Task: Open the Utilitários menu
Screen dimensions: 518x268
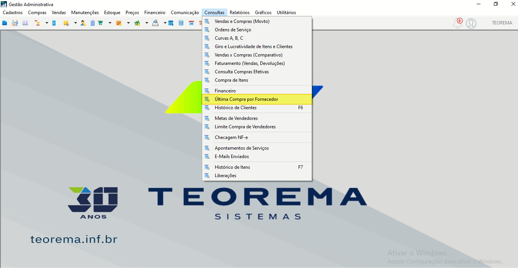Action: click(286, 13)
